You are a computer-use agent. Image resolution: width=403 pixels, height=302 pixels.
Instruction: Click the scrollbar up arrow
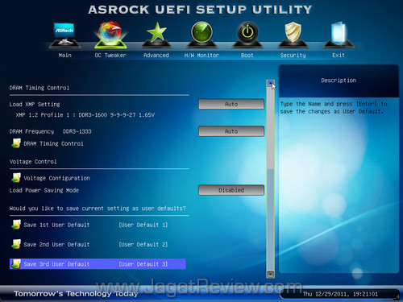pos(270,83)
